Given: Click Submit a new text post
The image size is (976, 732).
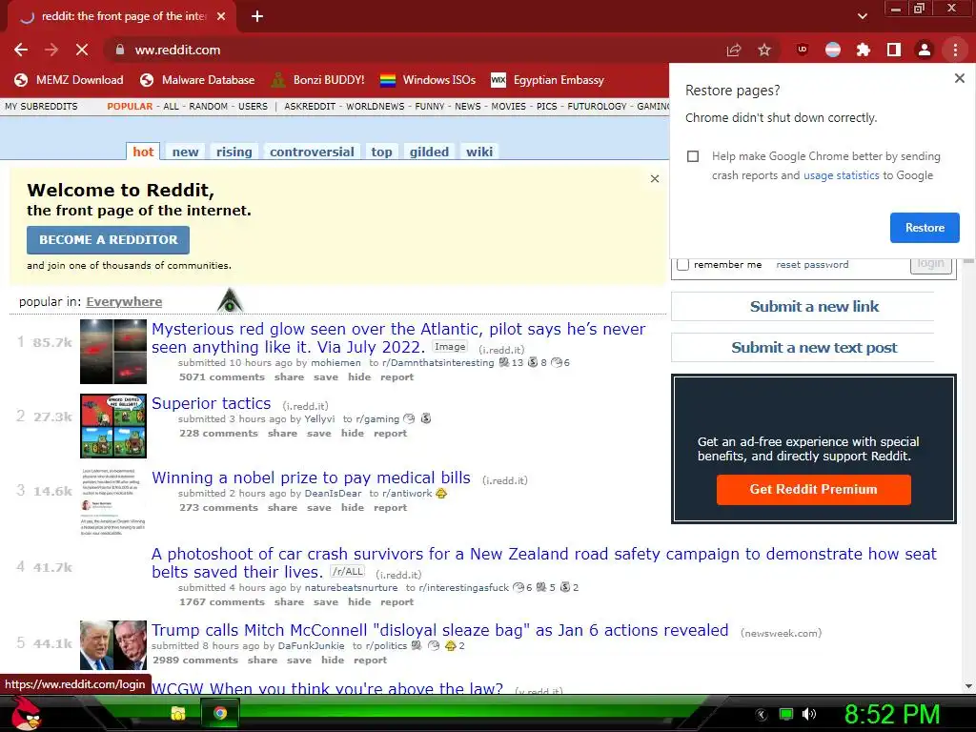Looking at the screenshot, I should [814, 347].
